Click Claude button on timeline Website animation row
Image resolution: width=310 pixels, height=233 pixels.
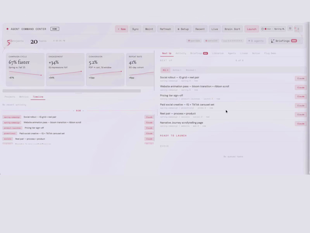149,122
